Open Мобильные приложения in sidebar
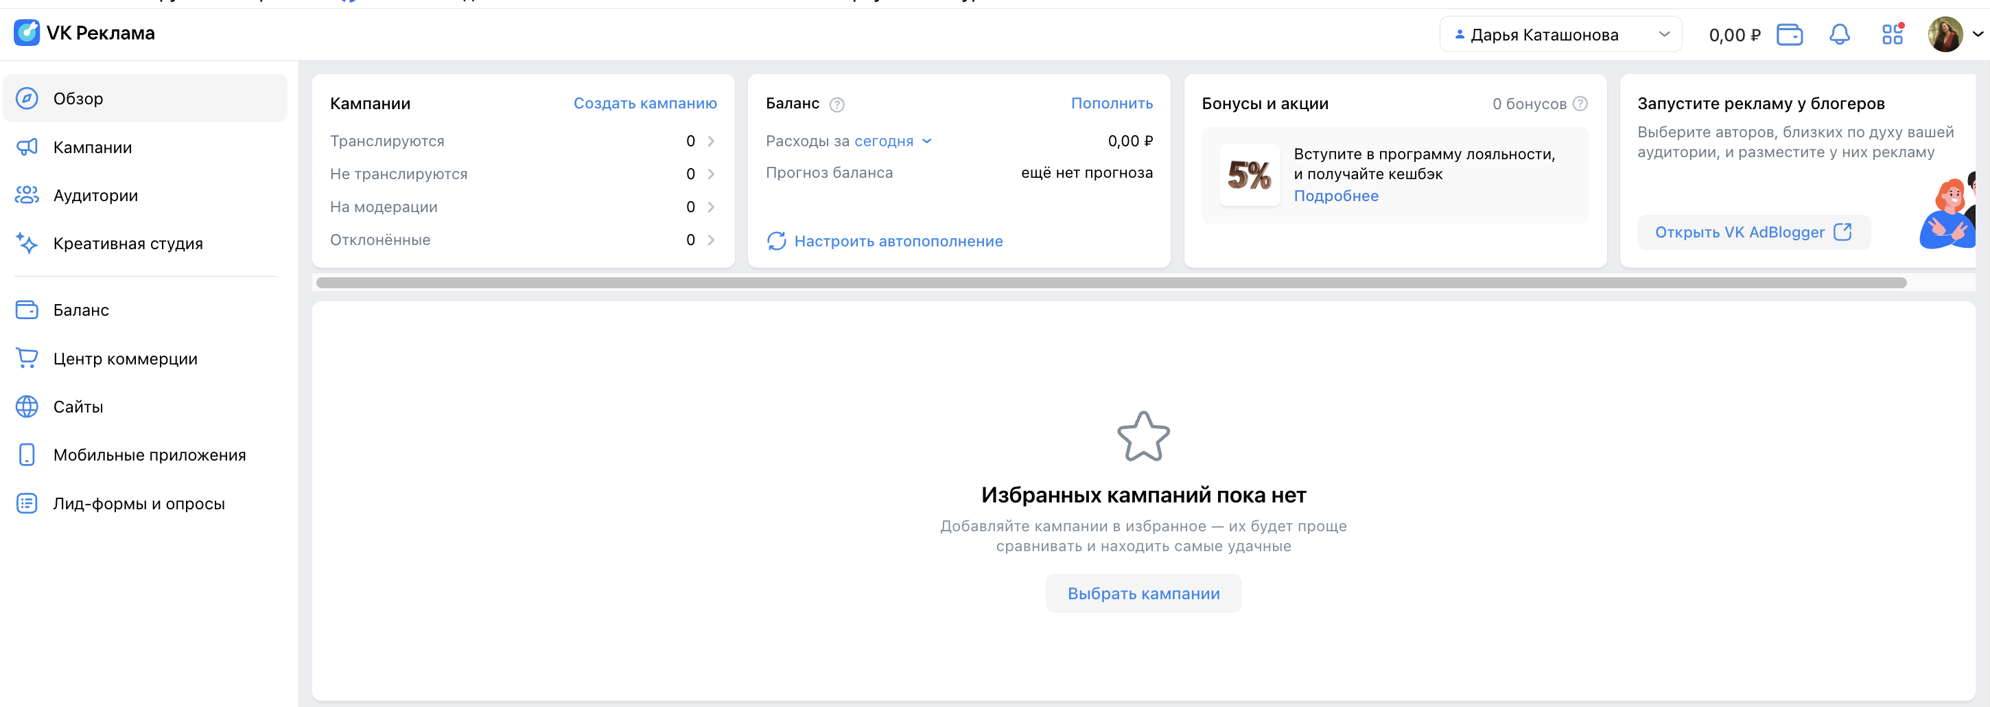 pyautogui.click(x=145, y=454)
